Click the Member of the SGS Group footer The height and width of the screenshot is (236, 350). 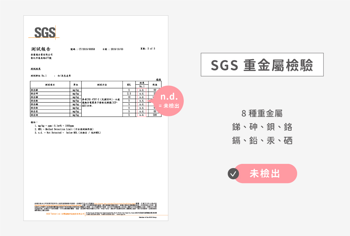pos(148,217)
